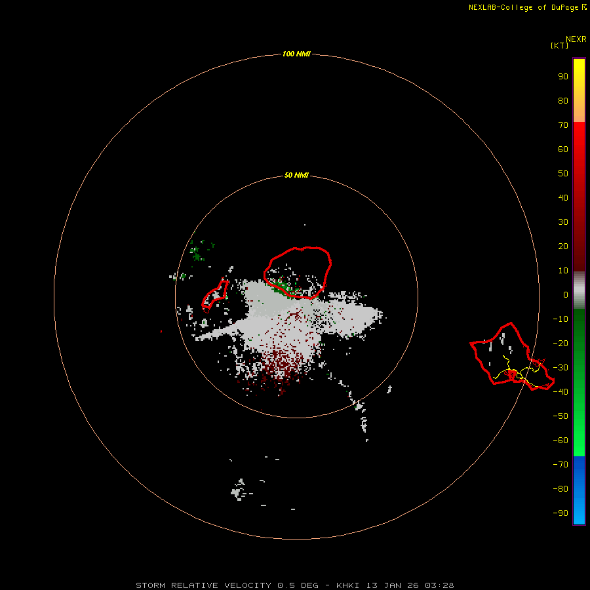This screenshot has height=590, width=590.
Task: Click the -30 value on the velocity scale
Action: [x=560, y=368]
